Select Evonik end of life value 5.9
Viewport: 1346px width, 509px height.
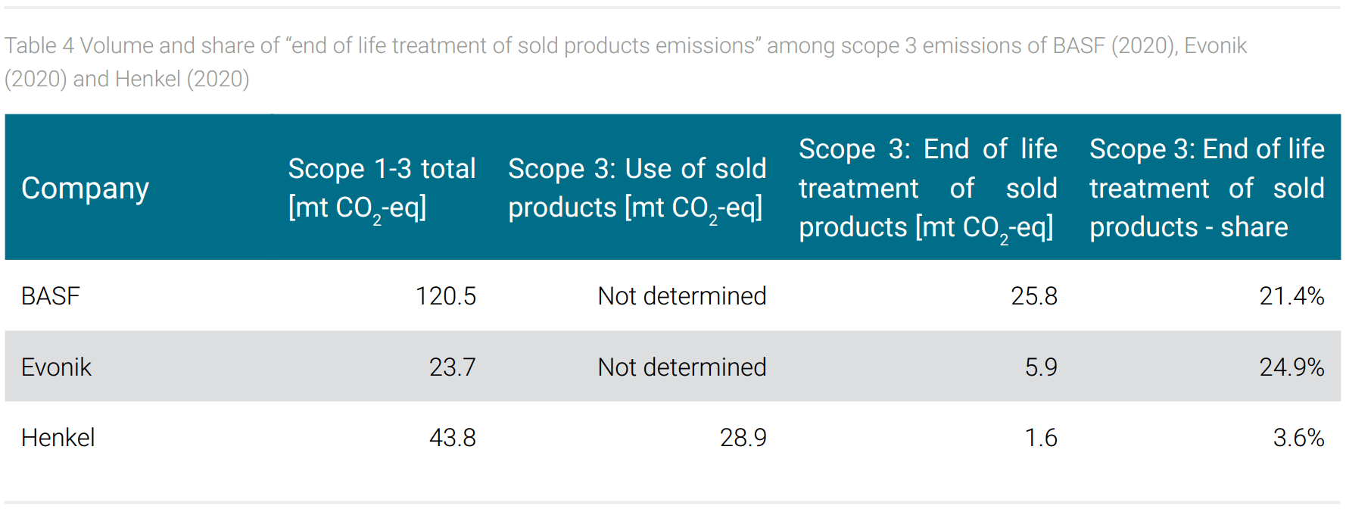tap(1041, 367)
